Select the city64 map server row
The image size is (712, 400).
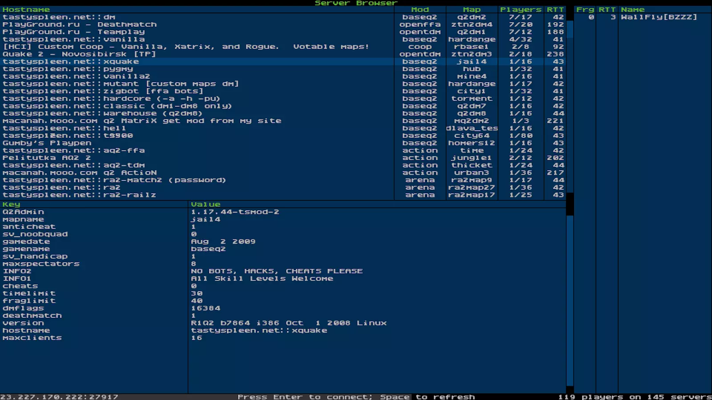coord(283,136)
